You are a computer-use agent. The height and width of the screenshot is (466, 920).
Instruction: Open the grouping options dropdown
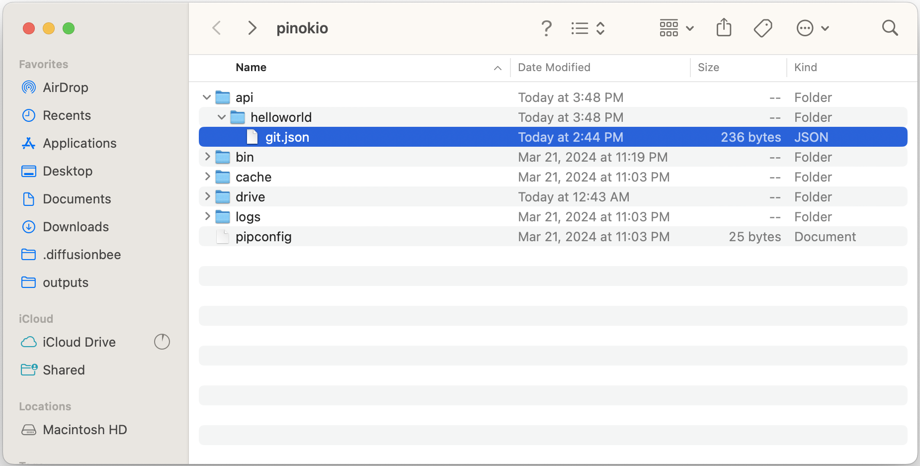click(677, 28)
